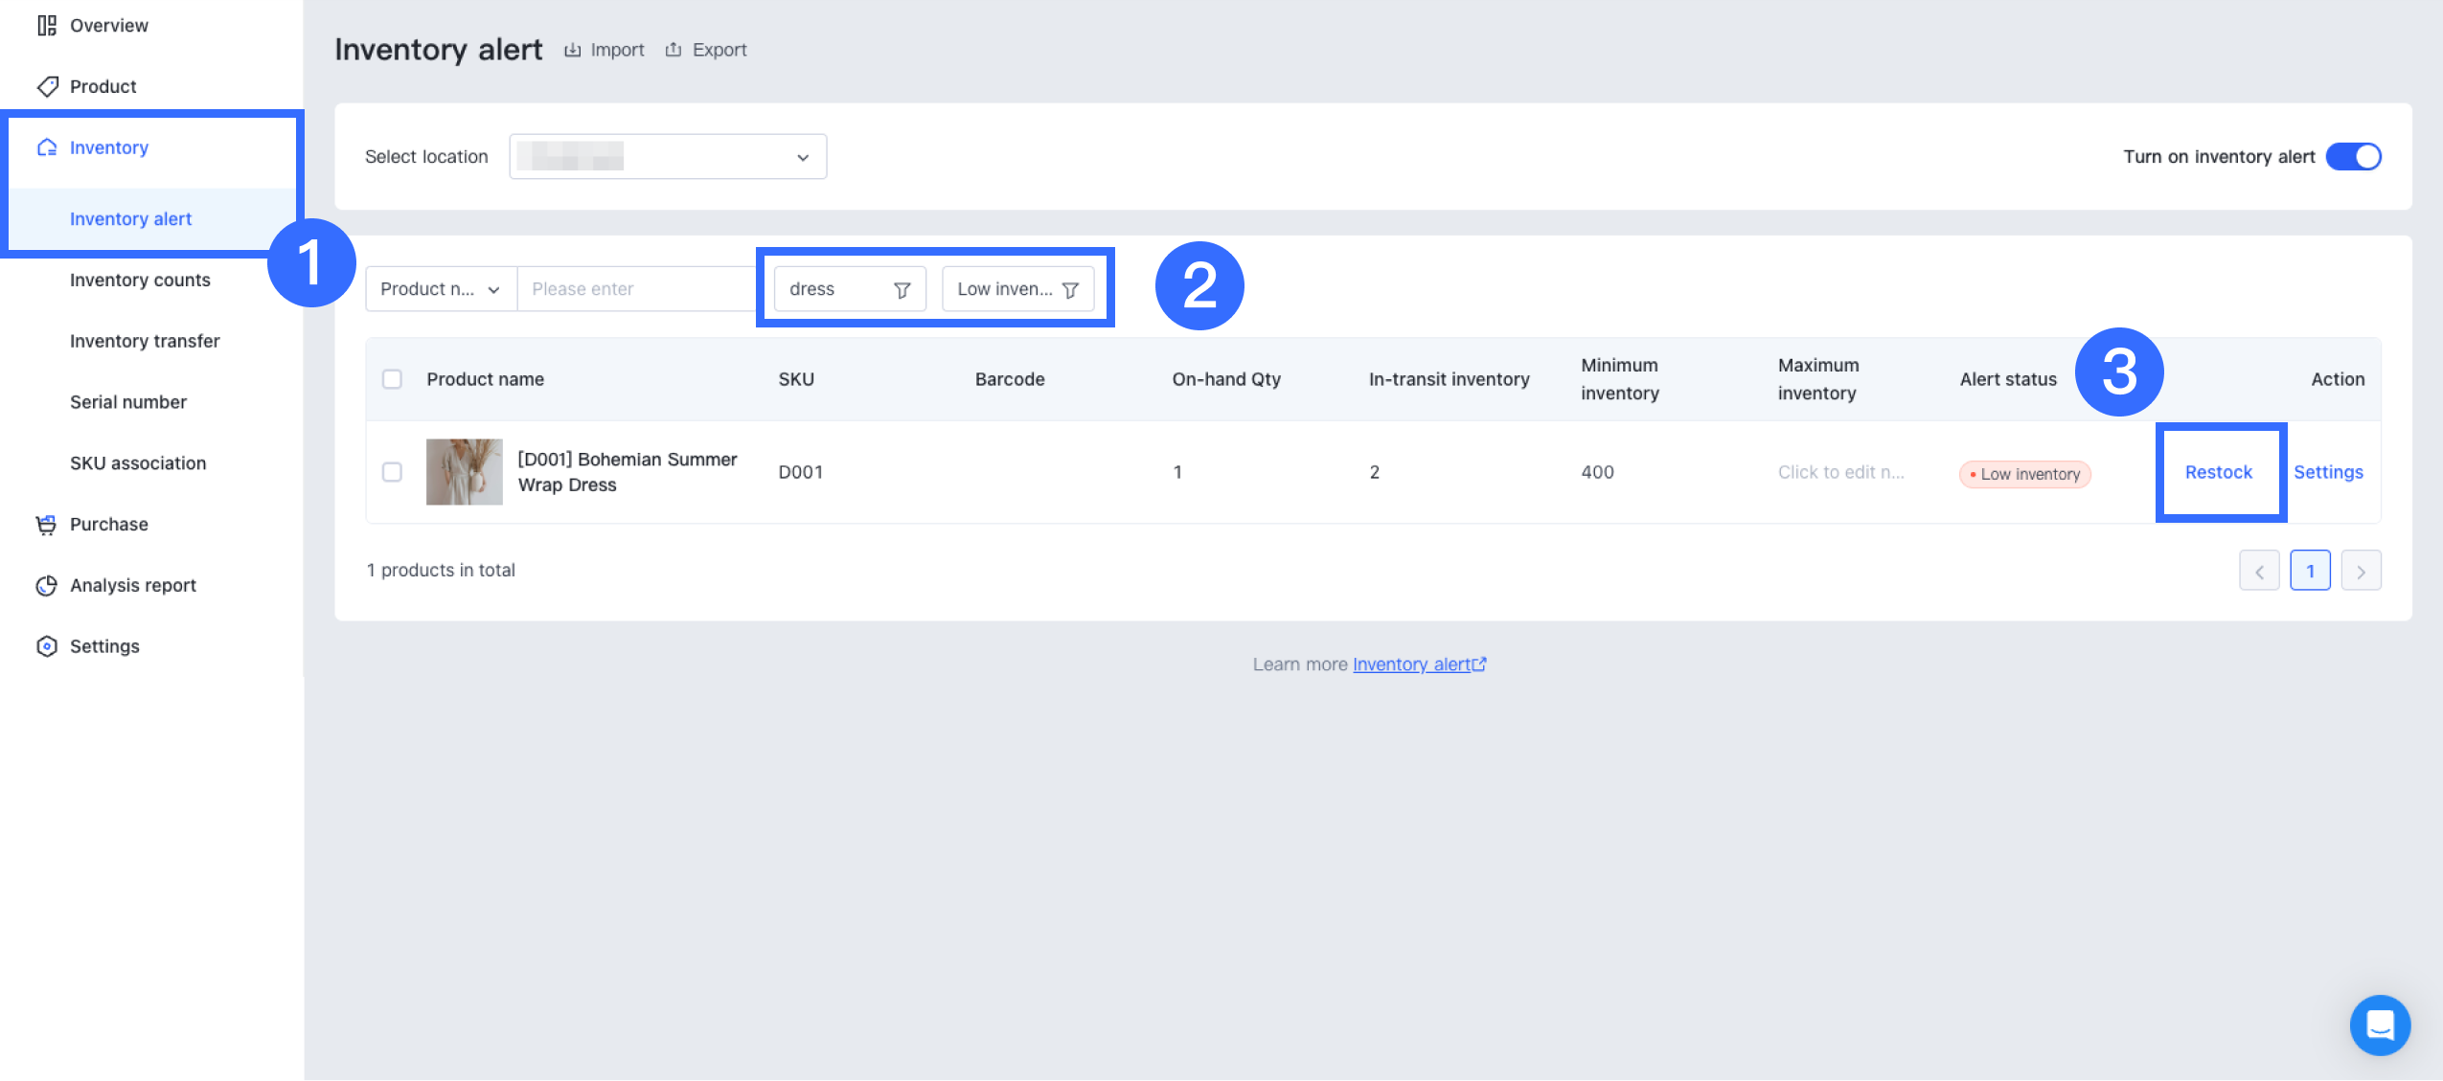Click the Purchase cart icon

[x=46, y=525]
